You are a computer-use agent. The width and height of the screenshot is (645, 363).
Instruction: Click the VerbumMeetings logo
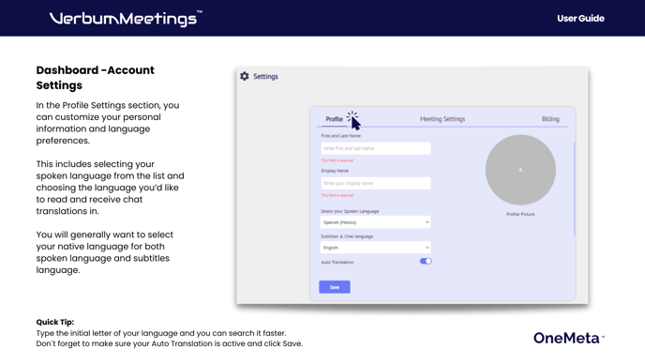pos(126,19)
